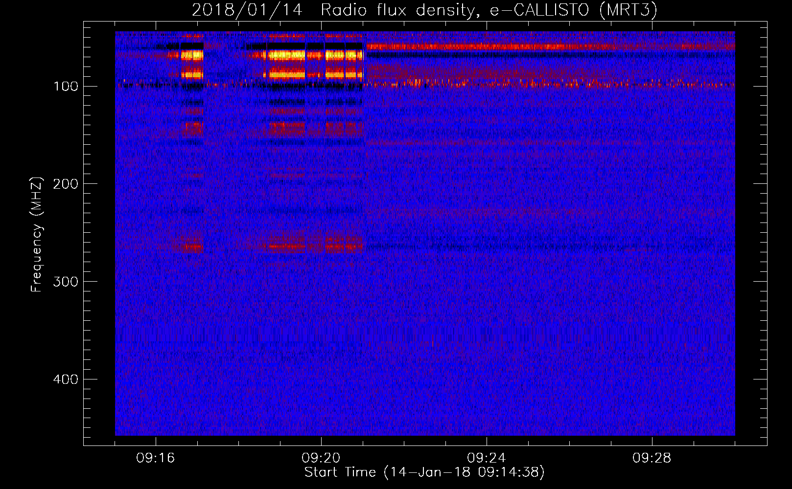Image resolution: width=792 pixels, height=489 pixels.
Task: Click the 09:24 time tick label
Action: pos(487,458)
